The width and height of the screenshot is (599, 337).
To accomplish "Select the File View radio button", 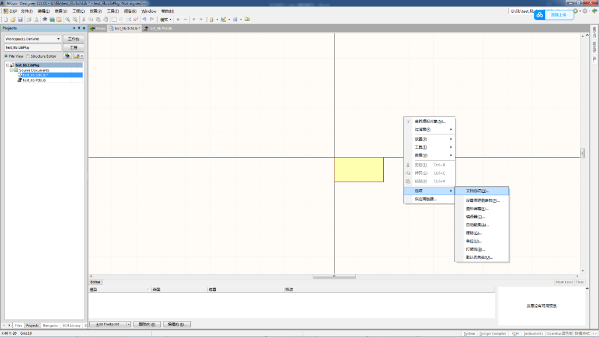I will click(6, 56).
